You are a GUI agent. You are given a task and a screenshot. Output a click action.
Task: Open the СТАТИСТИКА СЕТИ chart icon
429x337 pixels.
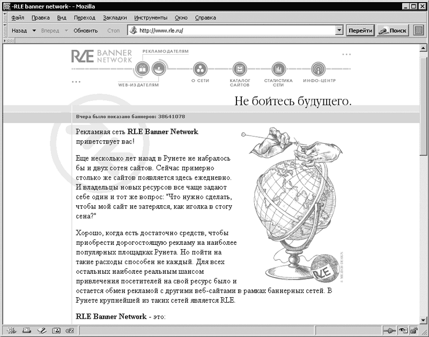coord(279,69)
